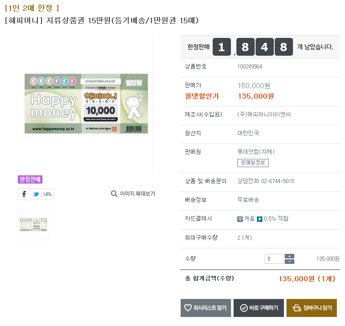
Task: Open 판매원정보 seller information
Action: 253,163
